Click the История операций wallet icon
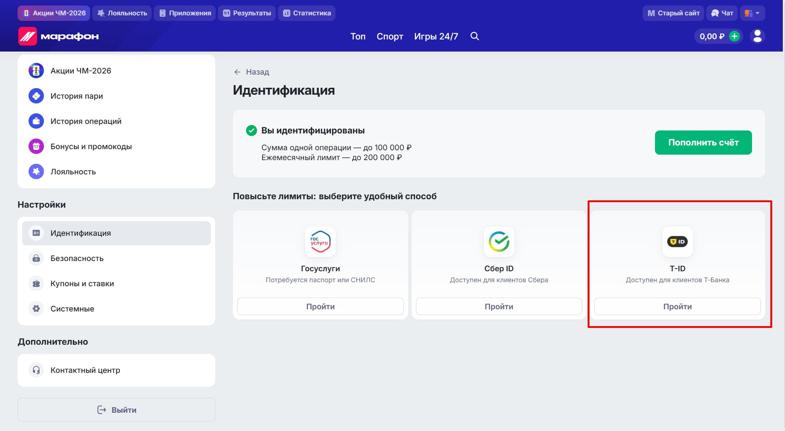The width and height of the screenshot is (785, 431). point(36,121)
